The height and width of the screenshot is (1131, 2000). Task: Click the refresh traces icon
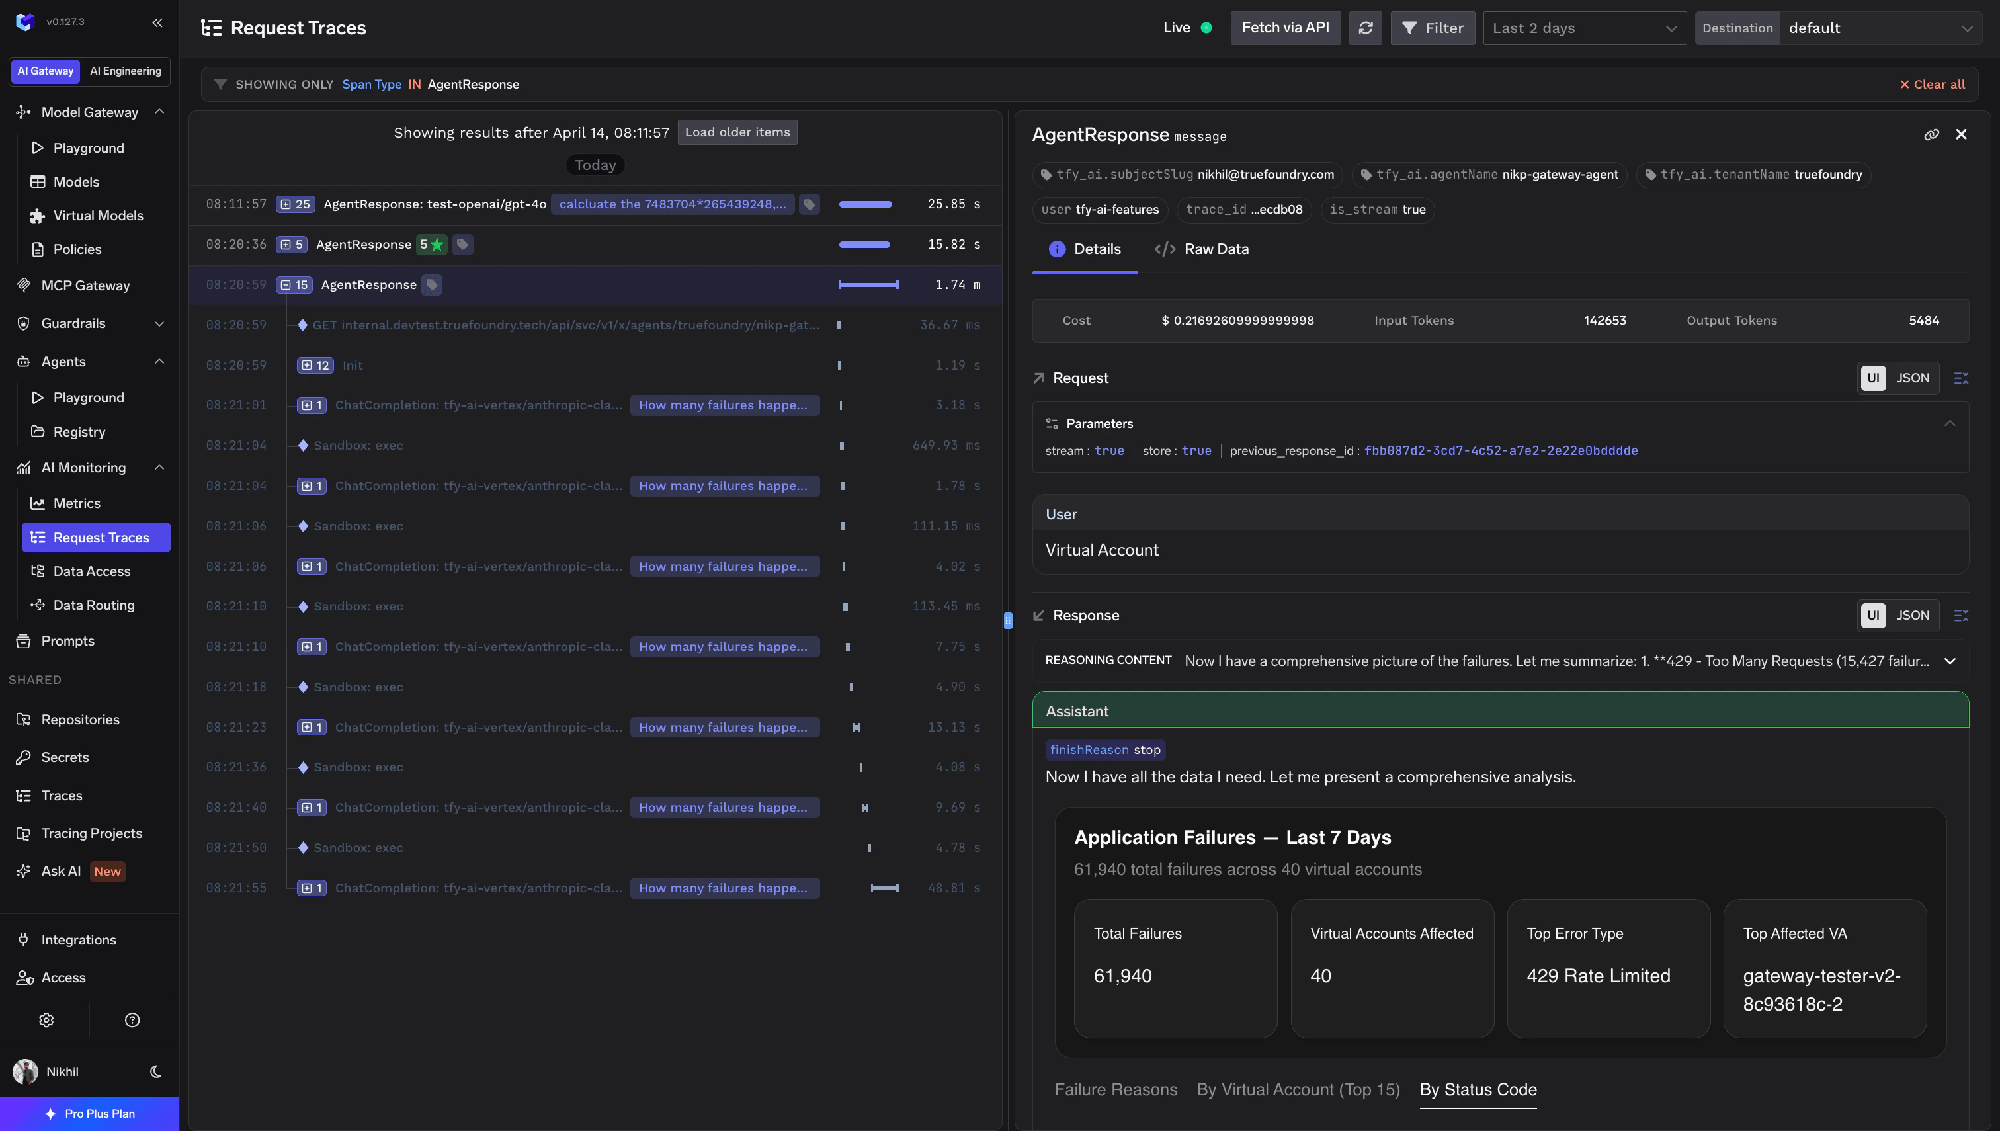pyautogui.click(x=1366, y=27)
